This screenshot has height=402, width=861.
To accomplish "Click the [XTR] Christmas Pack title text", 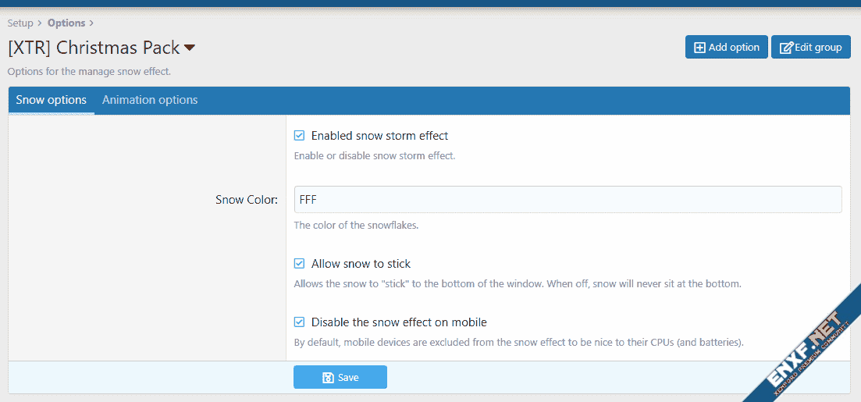I will [94, 48].
